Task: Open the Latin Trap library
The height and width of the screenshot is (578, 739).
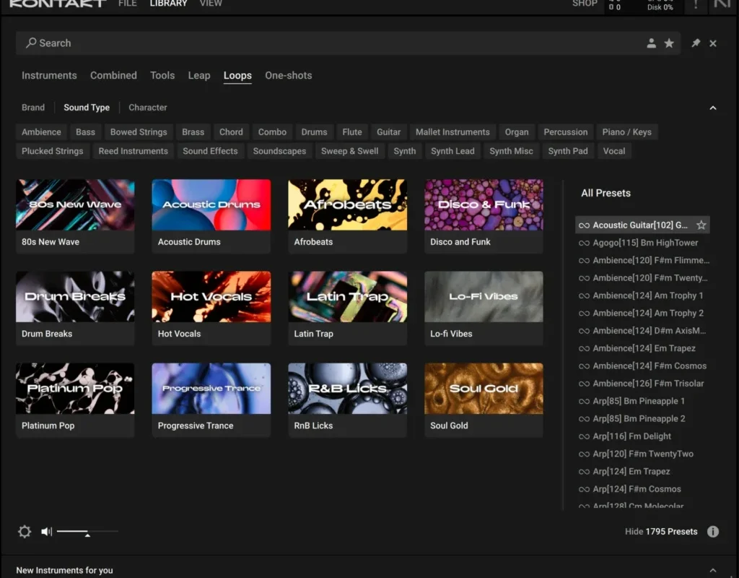Action: (x=347, y=308)
